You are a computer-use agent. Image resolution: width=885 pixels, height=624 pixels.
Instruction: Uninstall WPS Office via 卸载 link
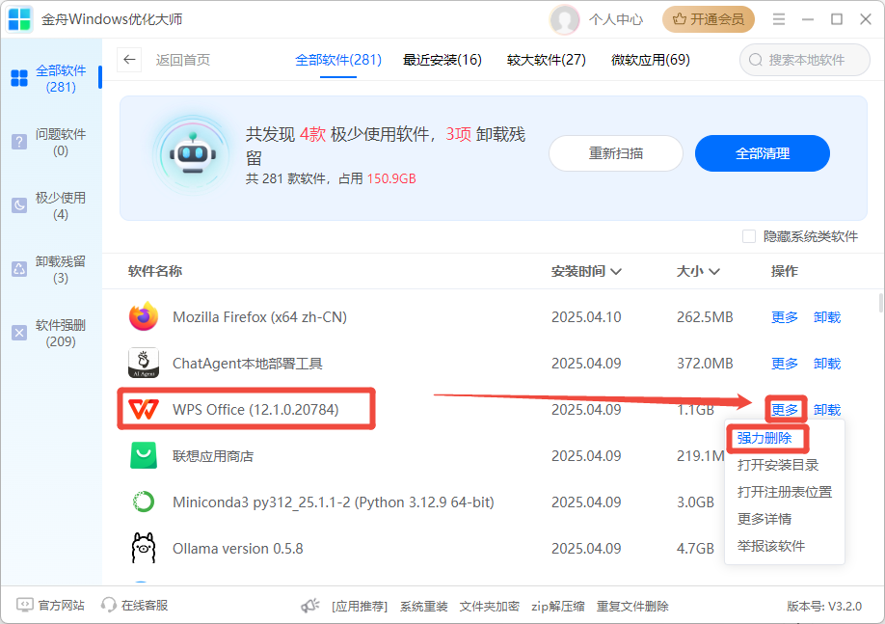tap(827, 410)
